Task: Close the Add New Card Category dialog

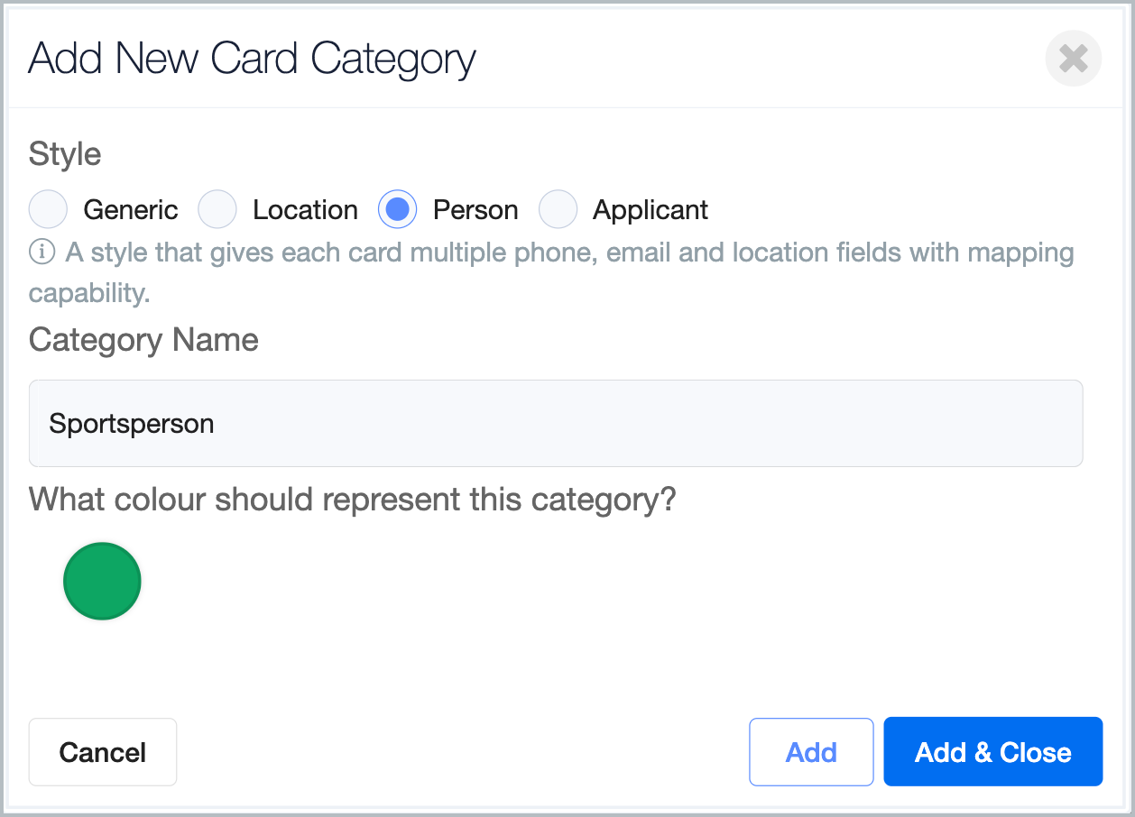Action: [1073, 59]
